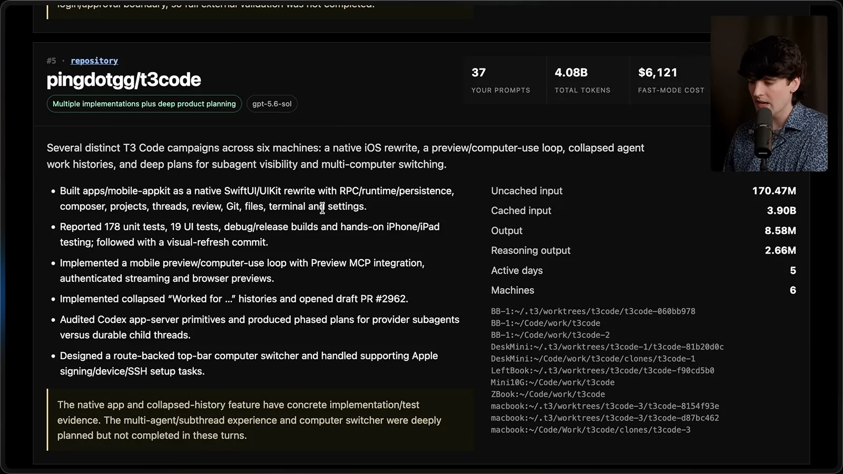Click the Reasoning output label
Viewport: 843px width, 474px height.
coord(531,251)
